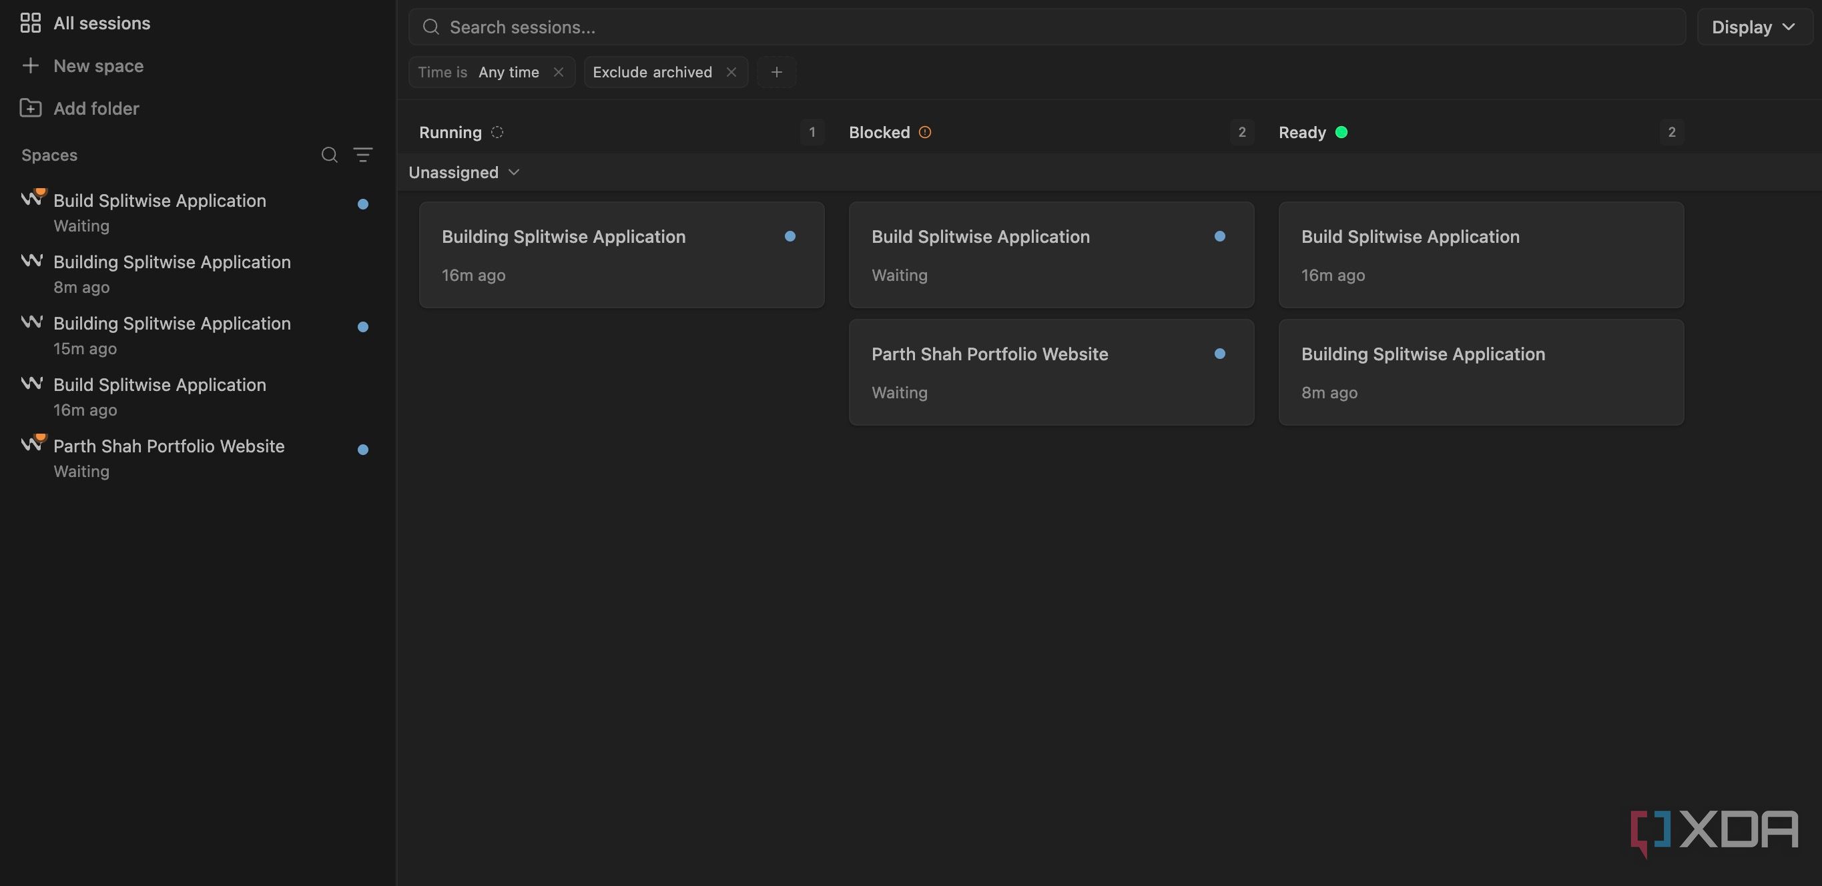Search spaces using the magnifier icon
The width and height of the screenshot is (1822, 886).
point(329,155)
